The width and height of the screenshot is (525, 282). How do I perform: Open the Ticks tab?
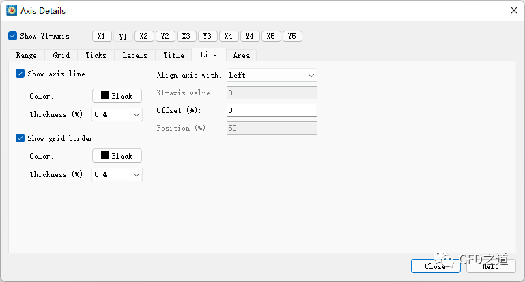[x=96, y=55]
